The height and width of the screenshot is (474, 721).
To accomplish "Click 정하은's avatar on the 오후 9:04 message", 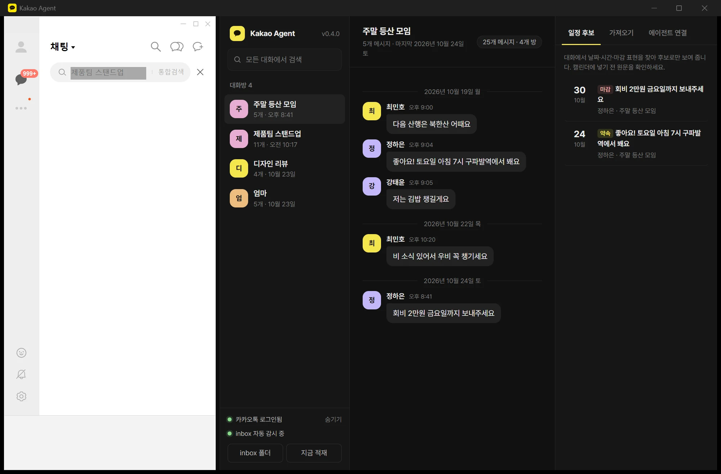I will (x=372, y=148).
